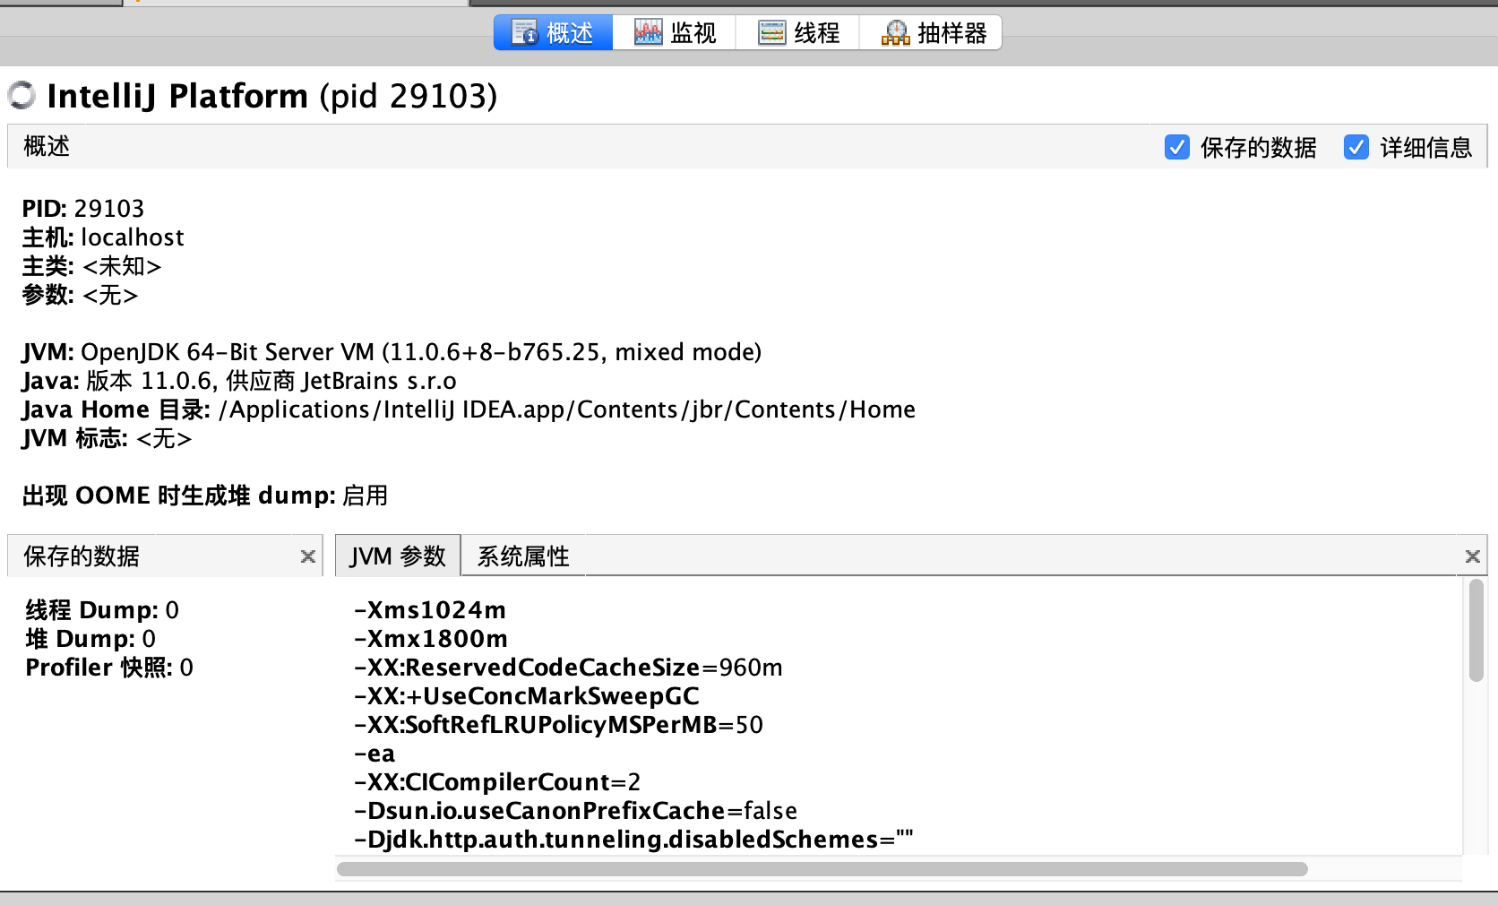Click the Profiler 快照 count line

[109, 668]
